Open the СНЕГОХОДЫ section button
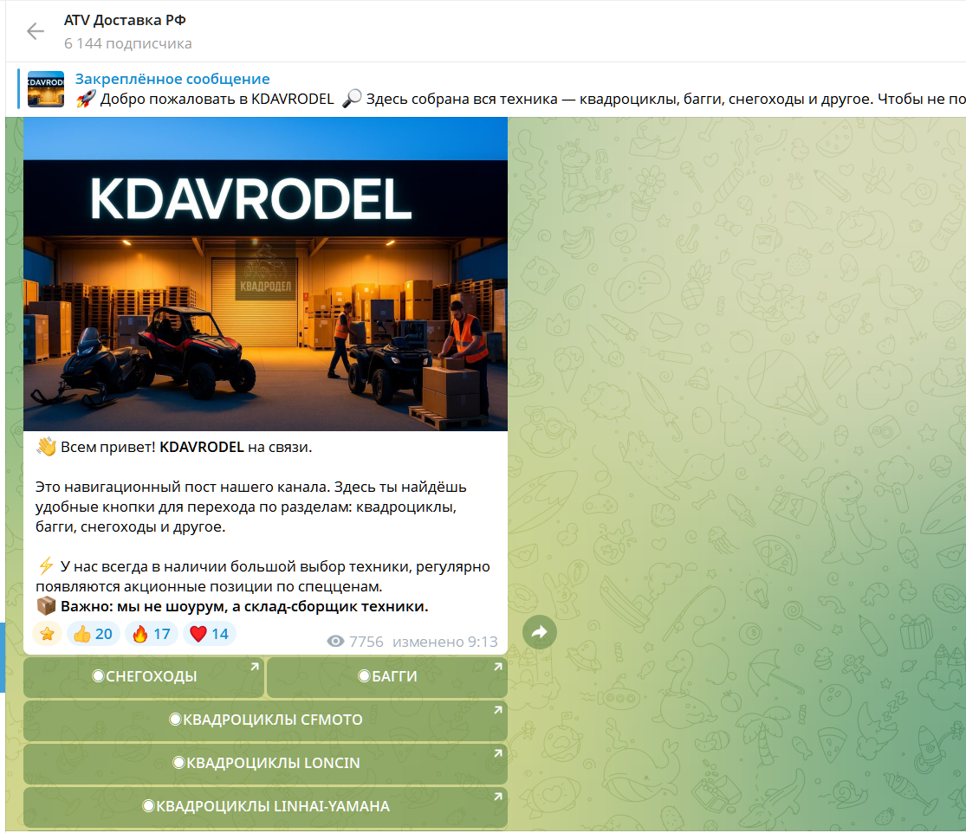 tap(144, 677)
